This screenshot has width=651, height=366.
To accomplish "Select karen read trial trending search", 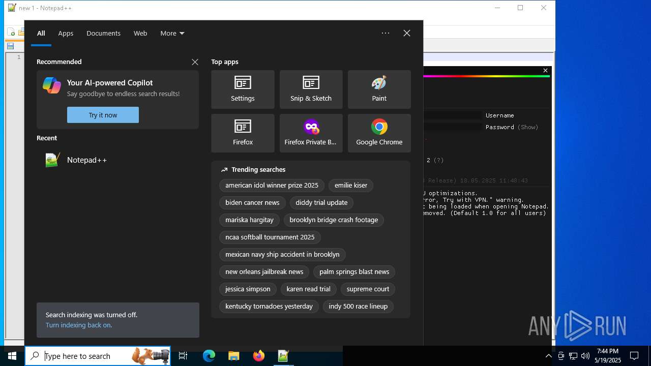I will coord(308,289).
